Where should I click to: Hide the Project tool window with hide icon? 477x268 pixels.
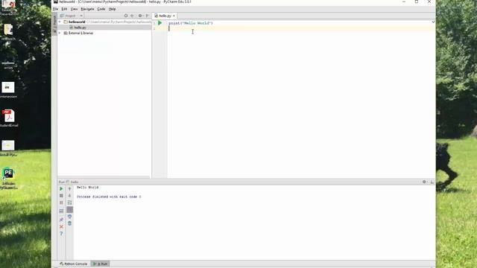148,16
